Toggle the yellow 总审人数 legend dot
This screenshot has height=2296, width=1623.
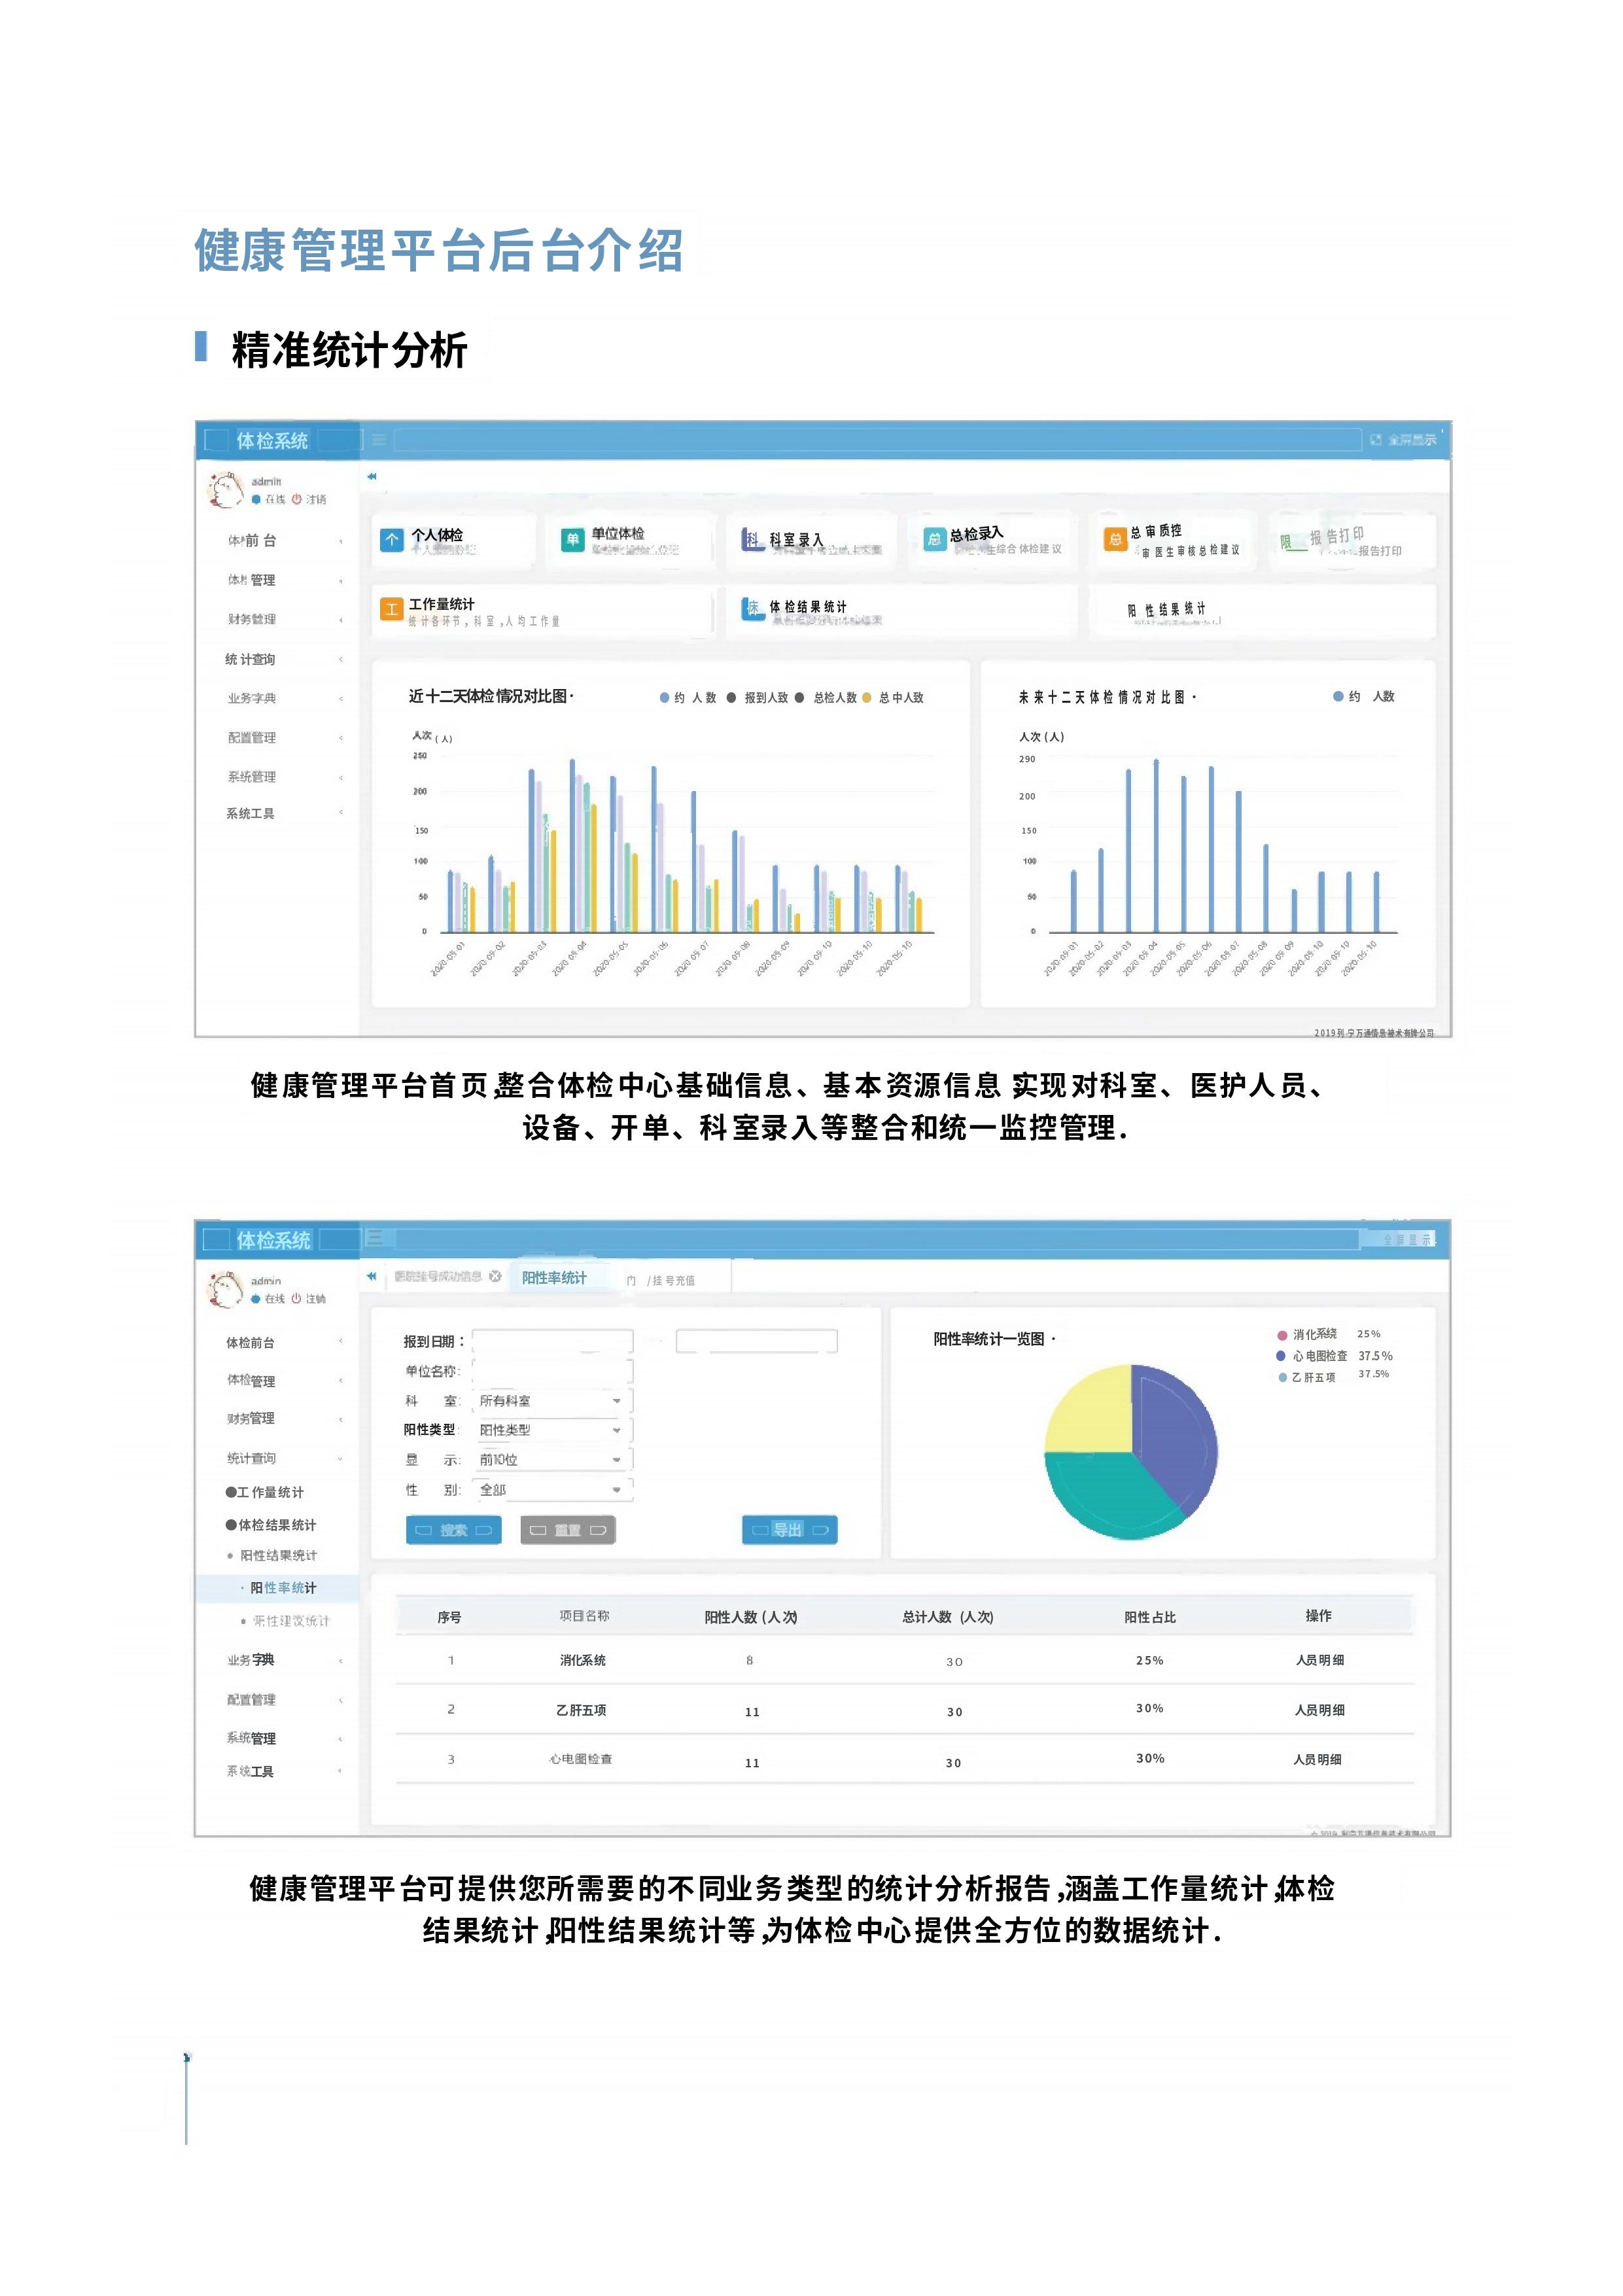[x=867, y=698]
